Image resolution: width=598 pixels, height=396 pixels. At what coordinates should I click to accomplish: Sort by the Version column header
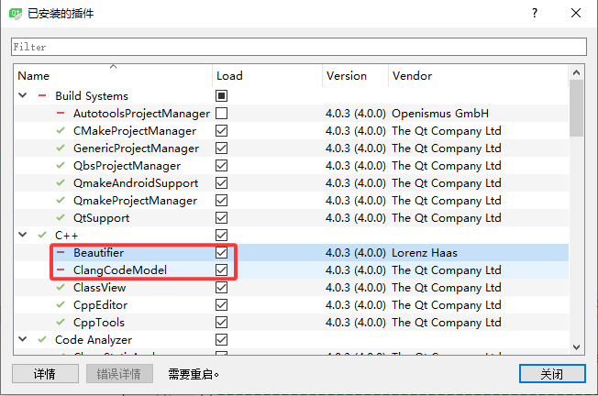355,75
